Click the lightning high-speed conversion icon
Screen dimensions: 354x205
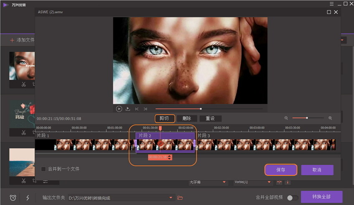tap(28, 197)
